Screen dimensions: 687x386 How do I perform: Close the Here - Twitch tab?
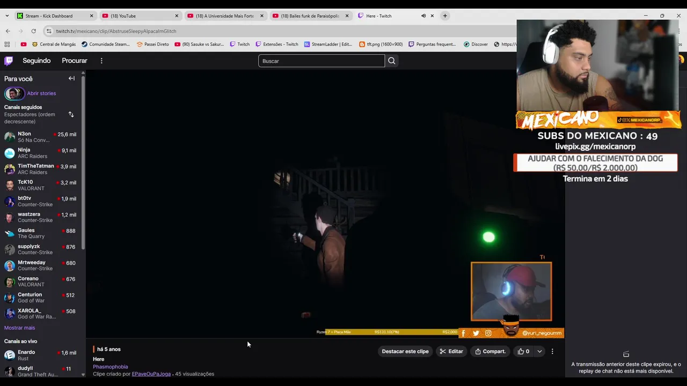pyautogui.click(x=432, y=16)
